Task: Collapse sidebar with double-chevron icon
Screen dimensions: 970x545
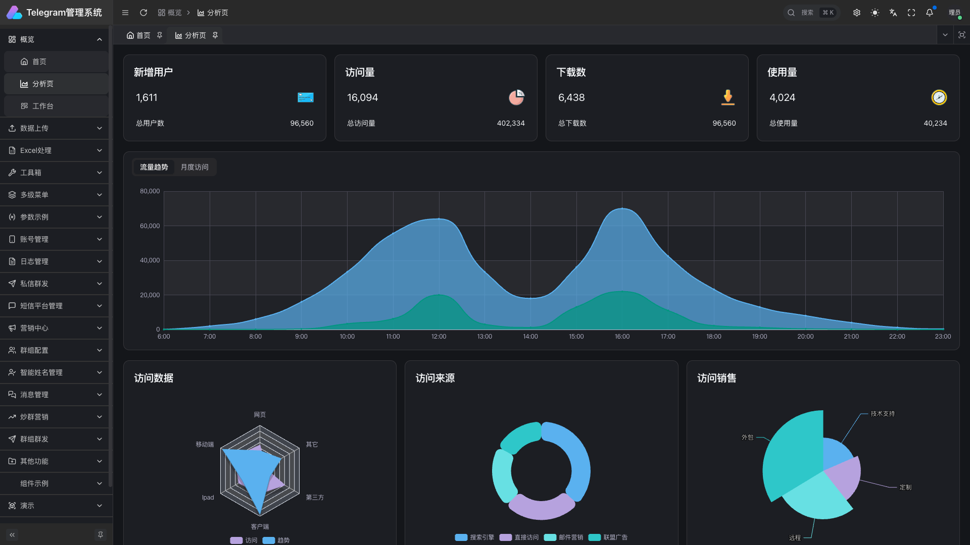Action: [12, 534]
